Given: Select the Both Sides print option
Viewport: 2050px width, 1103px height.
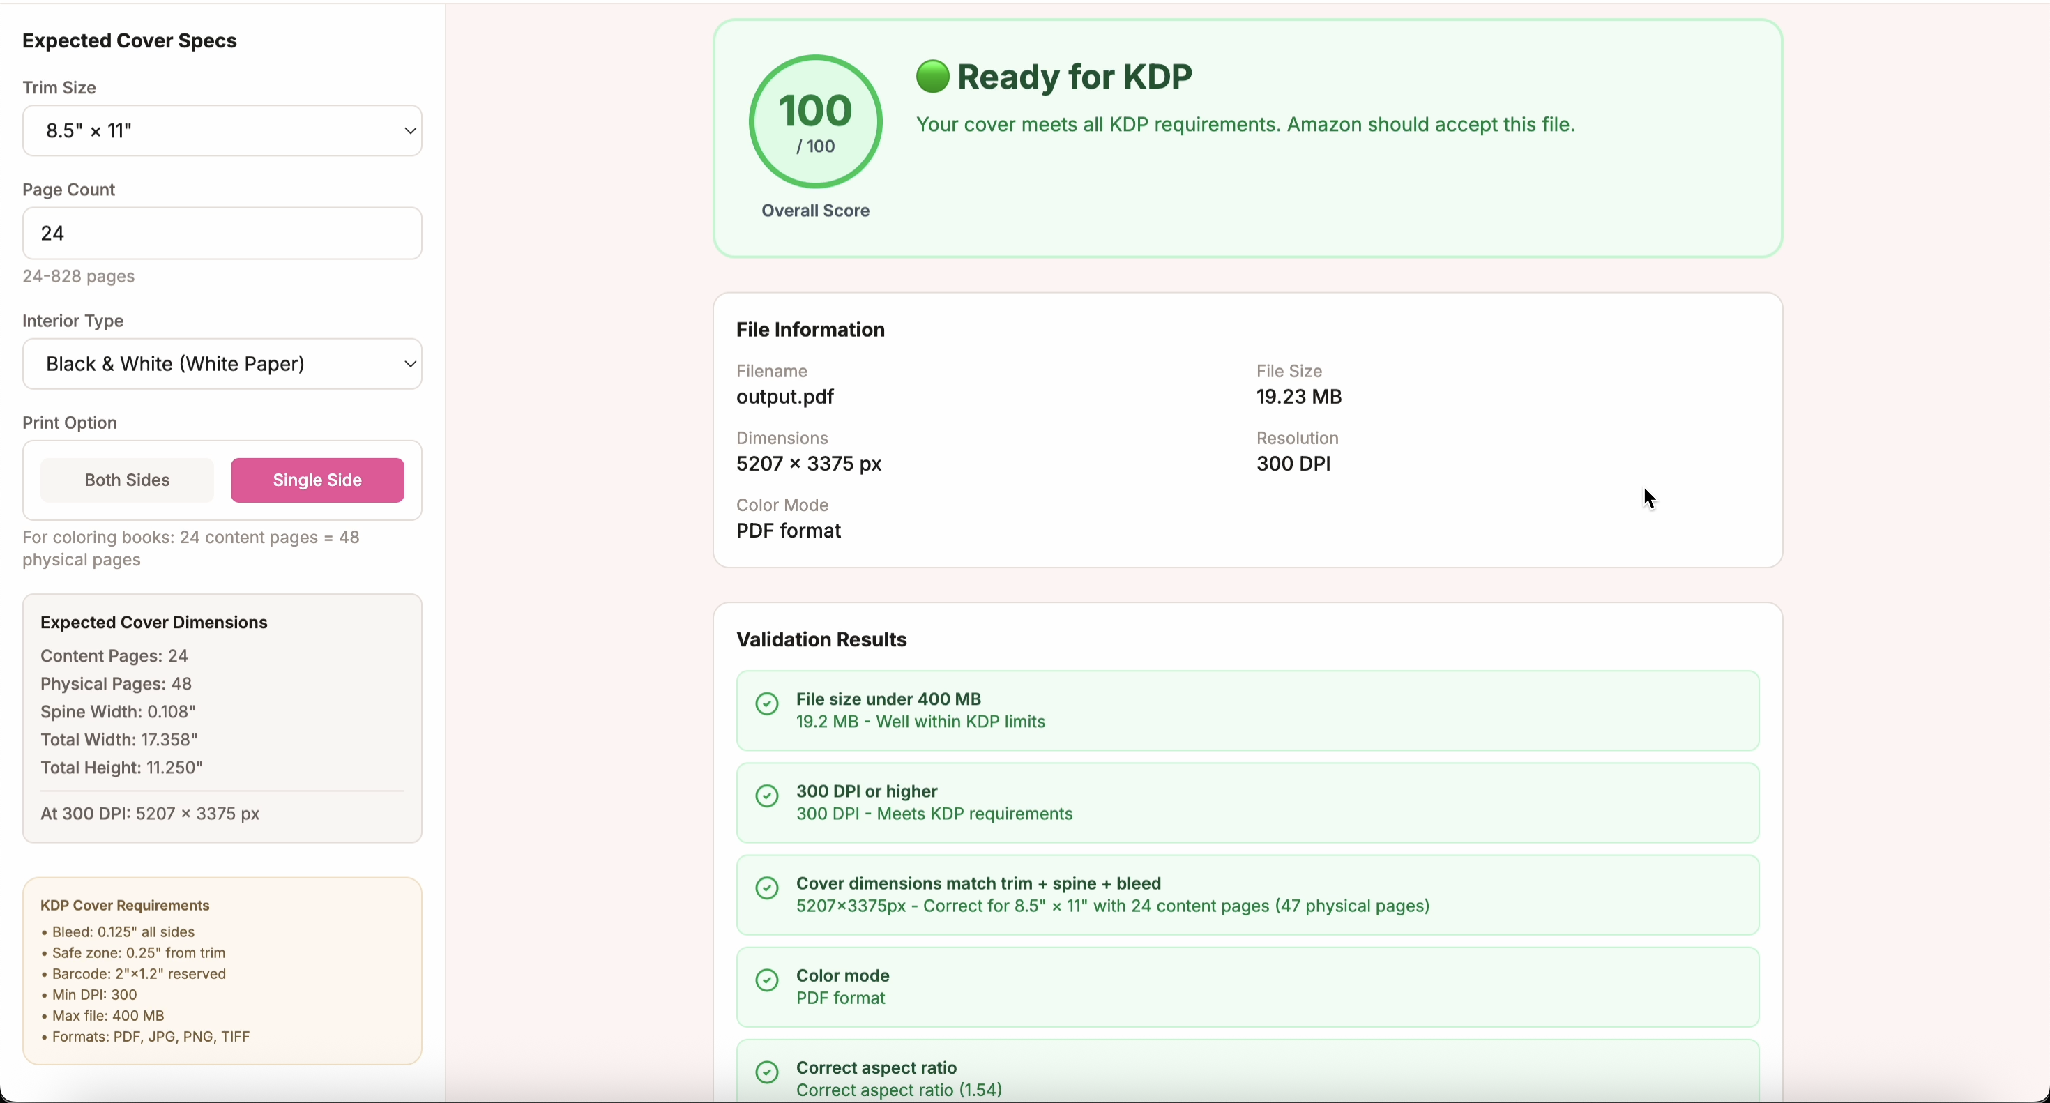Looking at the screenshot, I should tap(128, 480).
